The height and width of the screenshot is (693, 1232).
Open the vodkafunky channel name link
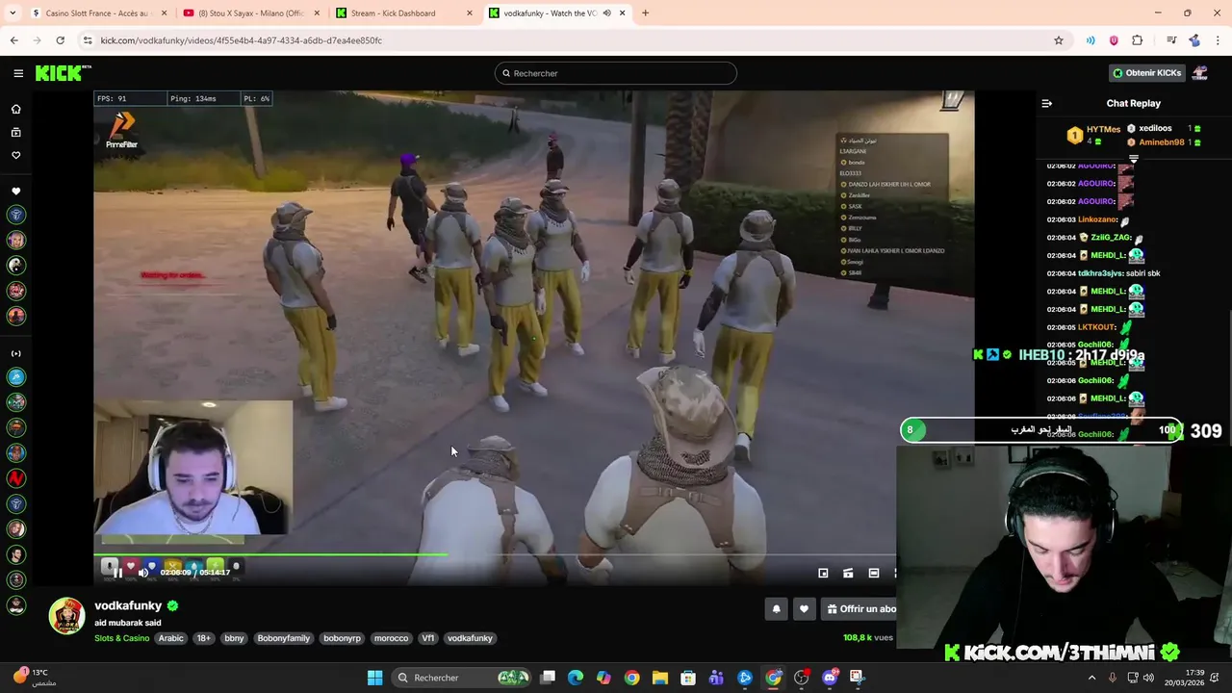128,605
